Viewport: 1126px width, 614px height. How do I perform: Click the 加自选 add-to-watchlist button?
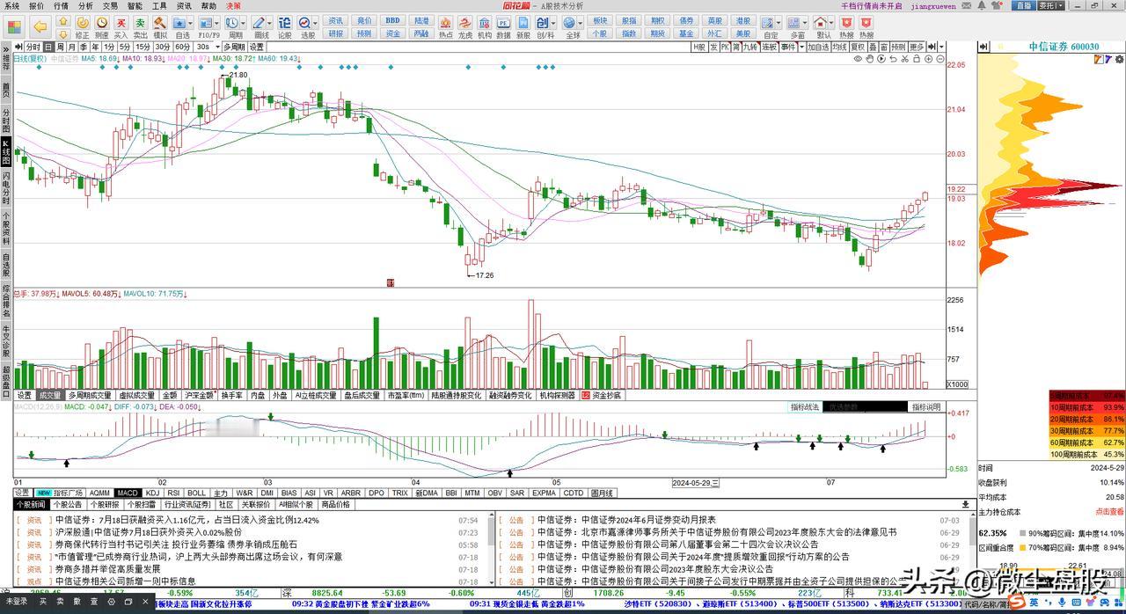tap(818, 47)
